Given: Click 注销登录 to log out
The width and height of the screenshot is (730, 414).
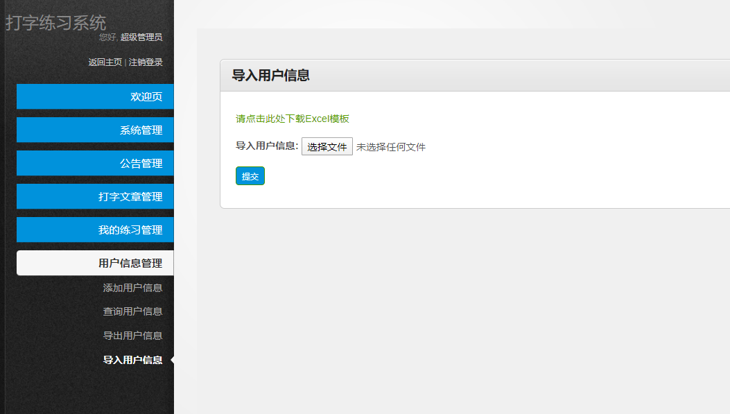Looking at the screenshot, I should [146, 62].
